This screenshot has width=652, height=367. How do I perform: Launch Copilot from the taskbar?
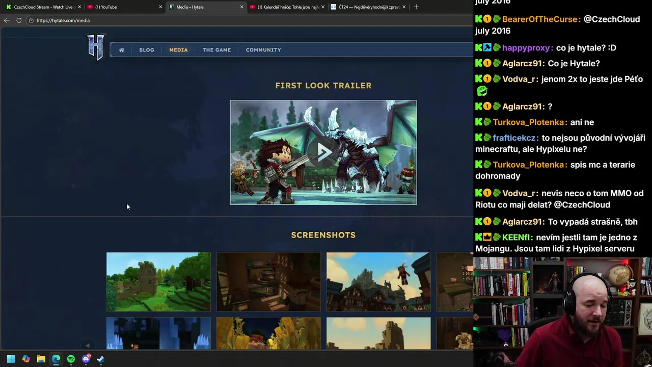26,359
